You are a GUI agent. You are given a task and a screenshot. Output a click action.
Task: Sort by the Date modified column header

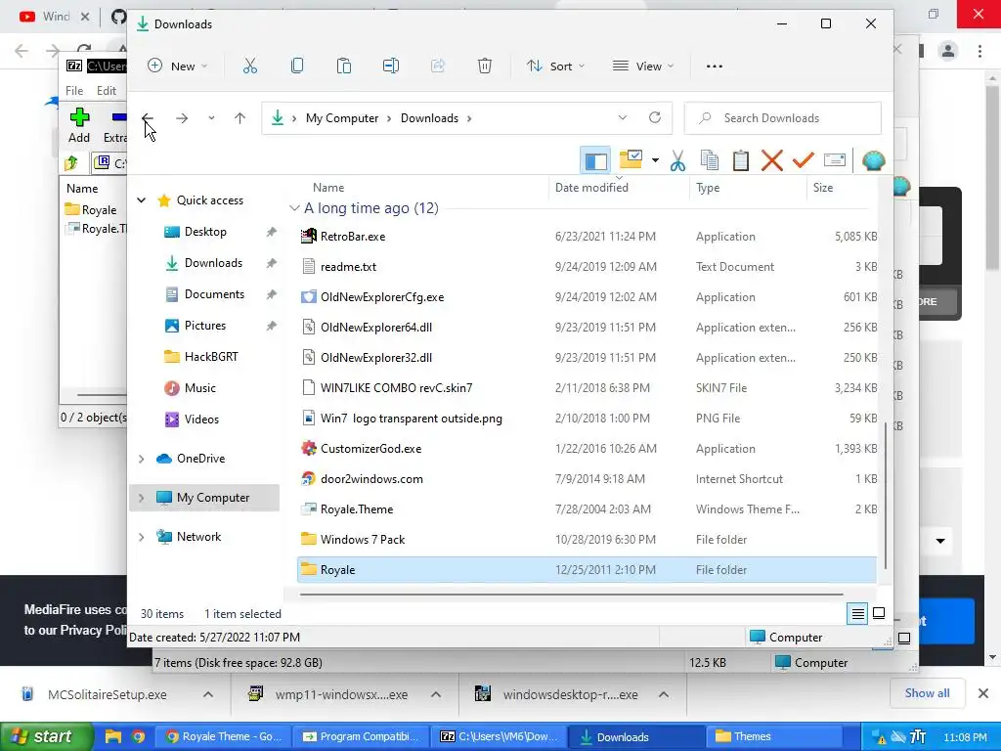point(591,188)
